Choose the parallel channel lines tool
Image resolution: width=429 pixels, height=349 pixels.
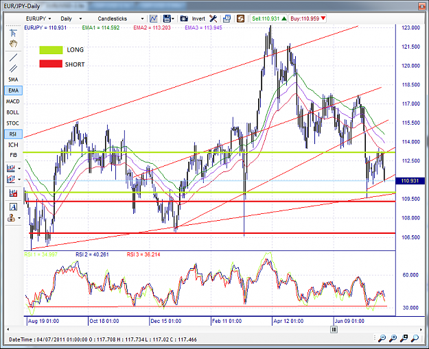coord(13,69)
